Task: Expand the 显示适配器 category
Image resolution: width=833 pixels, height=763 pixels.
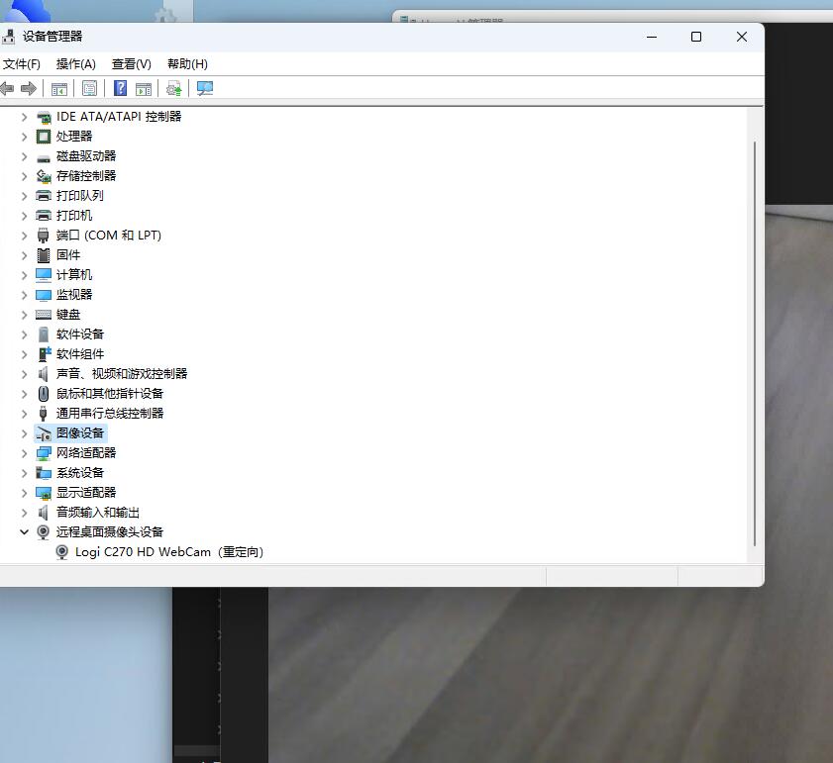Action: pyautogui.click(x=25, y=493)
